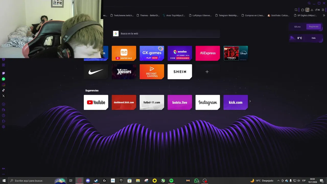This screenshot has width=327, height=184.
Task: Open the Luffytoys bookmark
Action: [200, 15]
